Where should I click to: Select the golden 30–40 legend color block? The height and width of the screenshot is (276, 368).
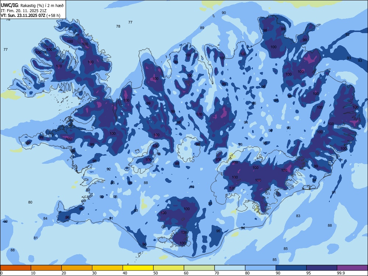tap(107, 268)
